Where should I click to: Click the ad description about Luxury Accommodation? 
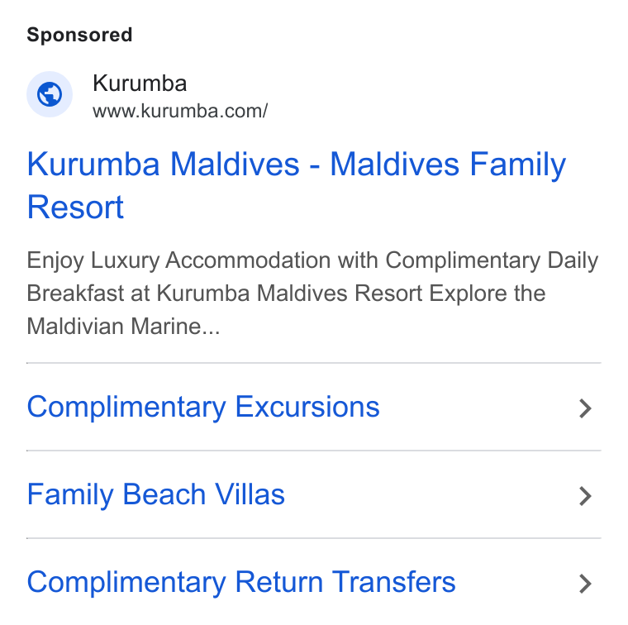point(312,293)
